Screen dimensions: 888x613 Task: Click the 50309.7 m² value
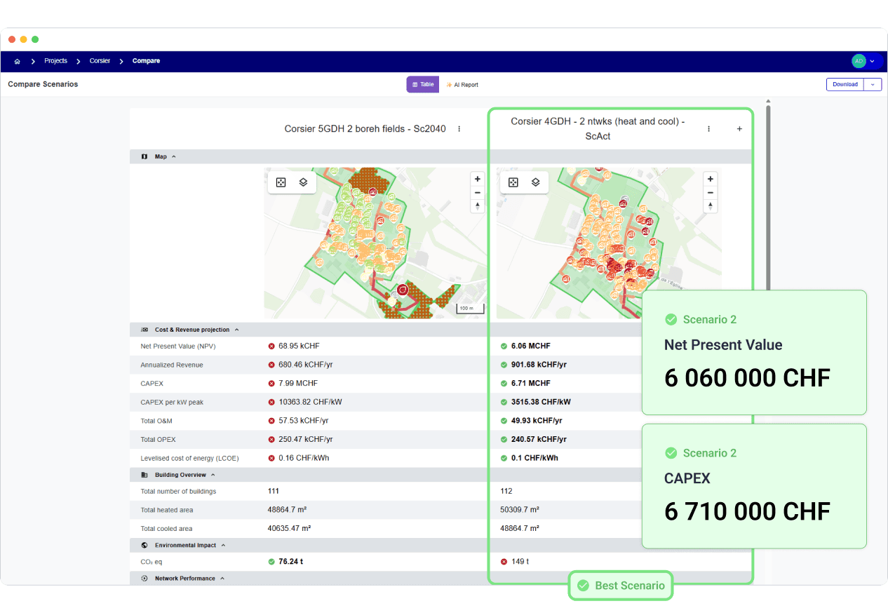pos(520,510)
